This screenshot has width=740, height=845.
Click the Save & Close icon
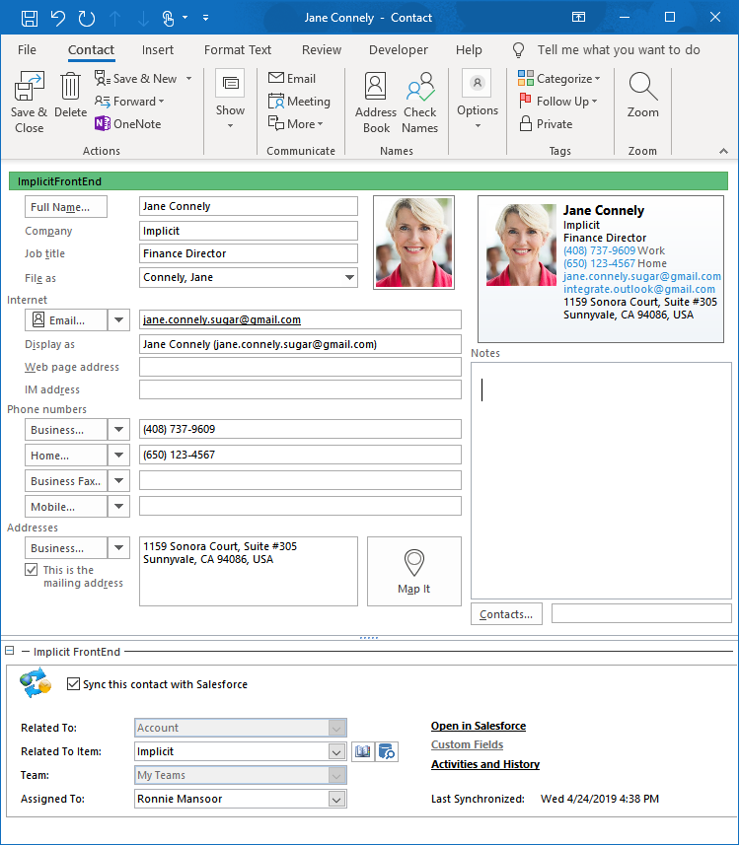tap(29, 89)
